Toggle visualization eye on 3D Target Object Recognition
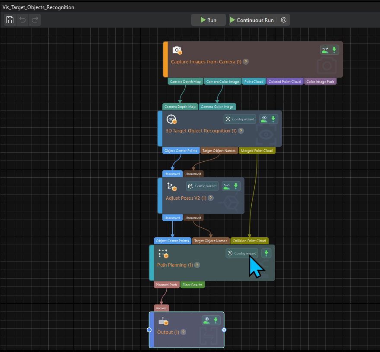The height and width of the screenshot is (352, 380). coord(264,119)
